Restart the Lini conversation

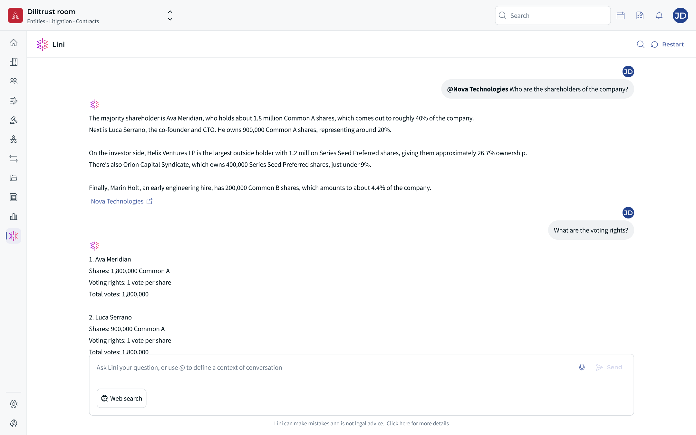pos(667,44)
